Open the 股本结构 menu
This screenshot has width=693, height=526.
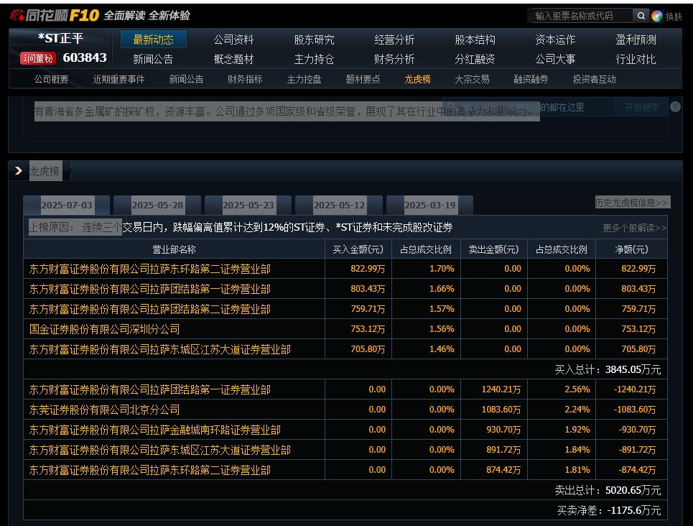[475, 40]
